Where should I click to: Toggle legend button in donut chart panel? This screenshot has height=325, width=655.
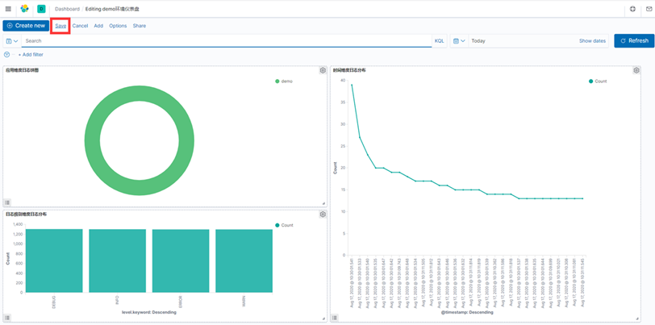(7, 202)
